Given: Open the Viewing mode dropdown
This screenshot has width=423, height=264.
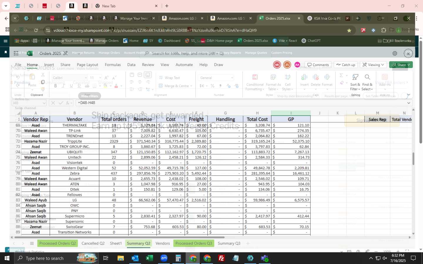Looking at the screenshot, I should (373, 65).
